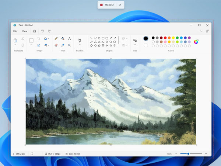This screenshot has height=166, width=221.
Task: Choose the straight Line shape
Action: 91,38
